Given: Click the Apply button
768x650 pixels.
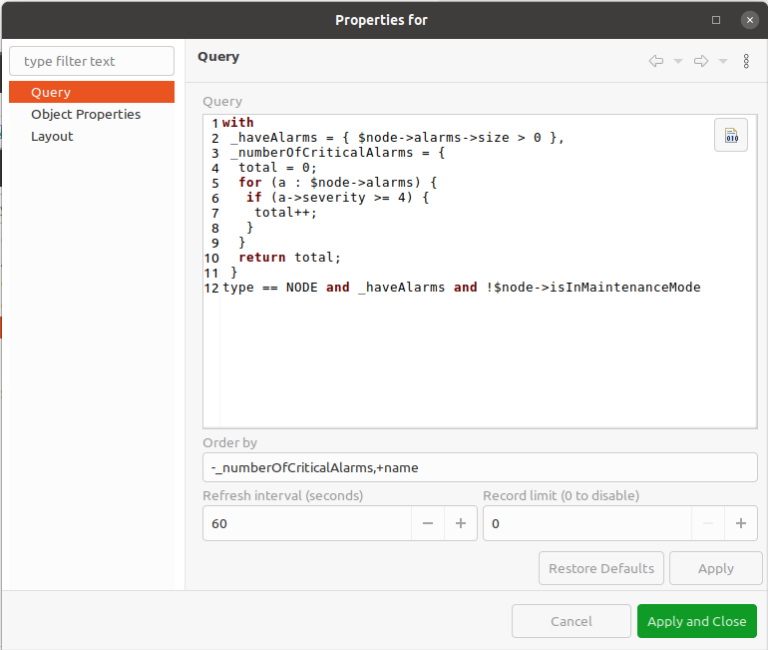Looking at the screenshot, I should pos(715,569).
